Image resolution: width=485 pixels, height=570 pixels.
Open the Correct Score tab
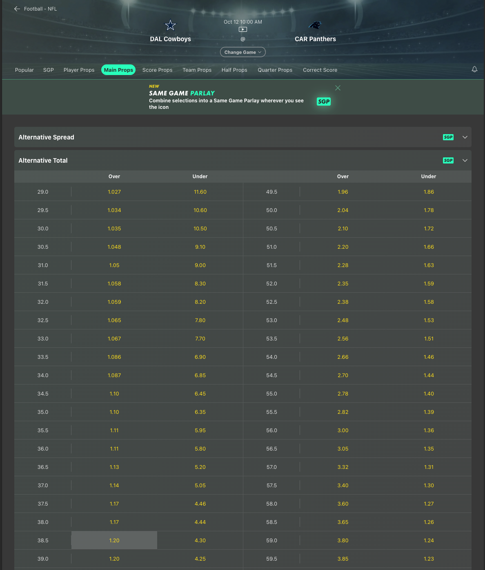320,70
